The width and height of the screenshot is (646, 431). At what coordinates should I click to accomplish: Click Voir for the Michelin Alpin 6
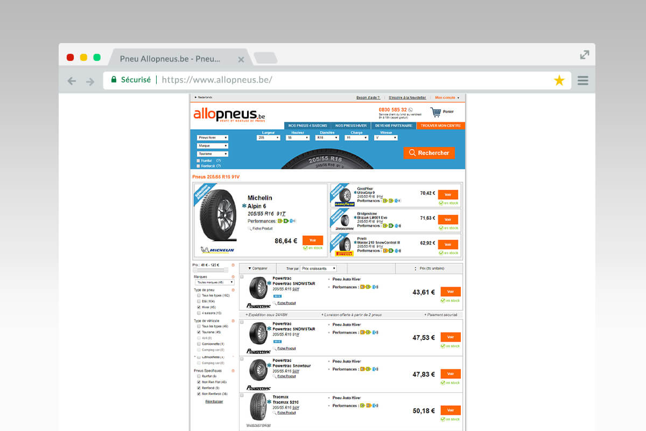[x=313, y=240]
